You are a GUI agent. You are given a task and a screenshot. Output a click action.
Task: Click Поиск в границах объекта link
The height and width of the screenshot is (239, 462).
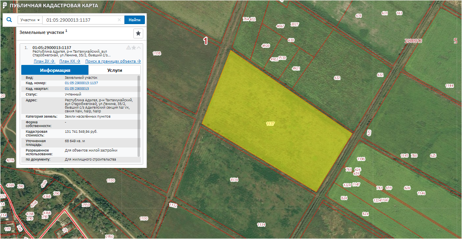[x=113, y=61]
